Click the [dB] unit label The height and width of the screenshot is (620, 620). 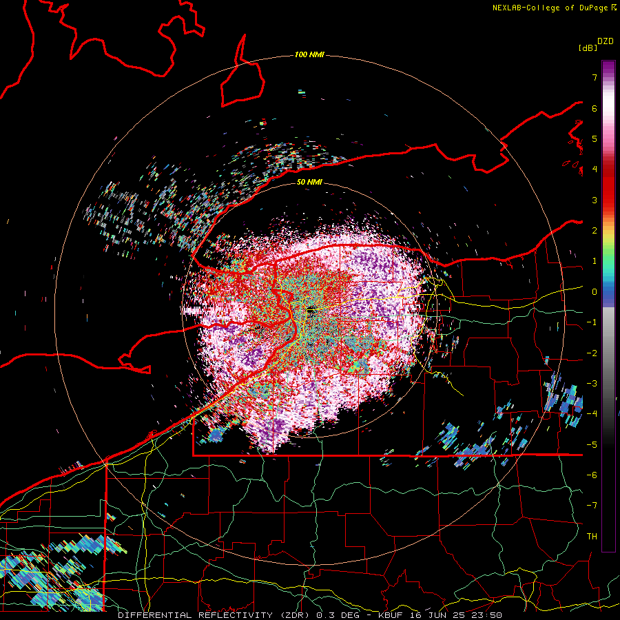(x=588, y=48)
